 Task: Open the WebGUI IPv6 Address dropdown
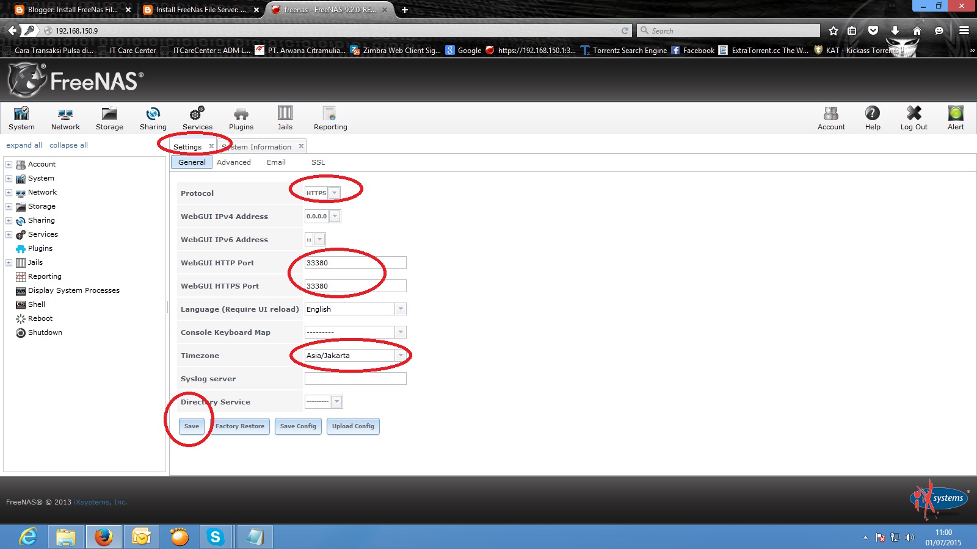[319, 239]
